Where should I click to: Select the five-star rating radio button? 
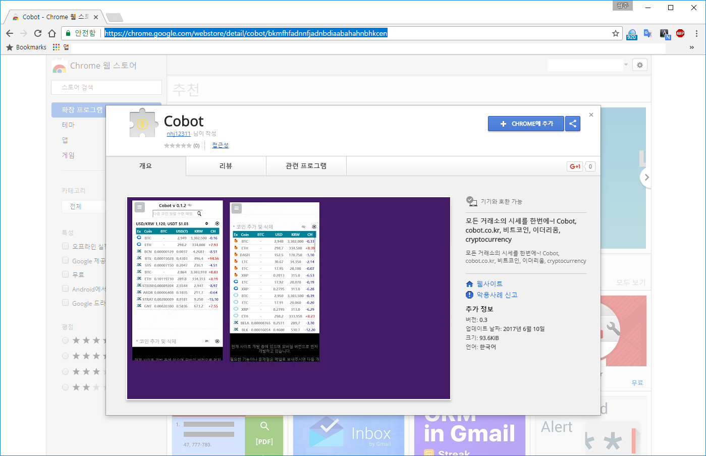[x=65, y=340]
